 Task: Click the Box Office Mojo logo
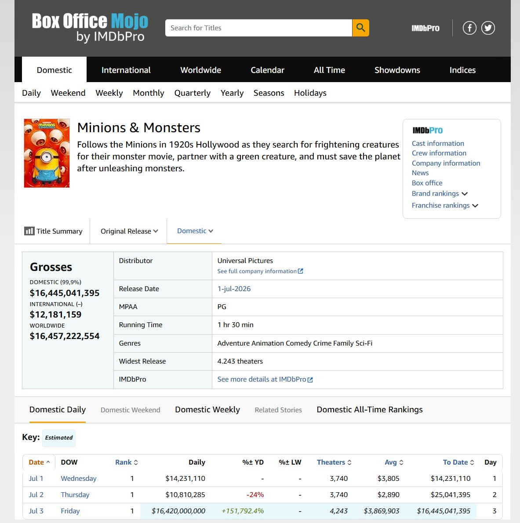tap(90, 28)
